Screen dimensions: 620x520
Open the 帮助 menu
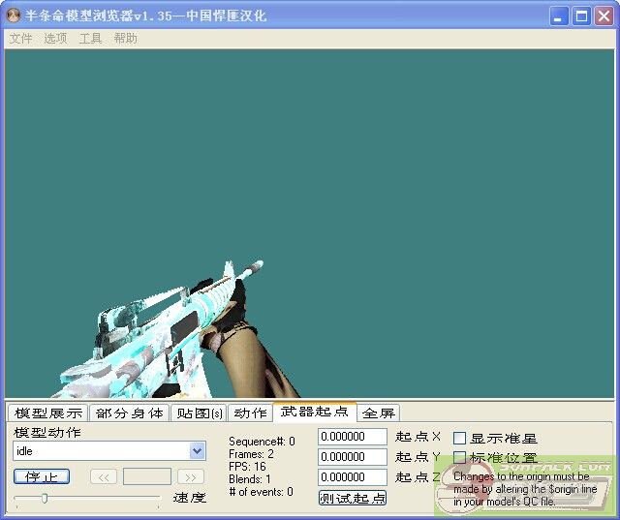pos(125,39)
